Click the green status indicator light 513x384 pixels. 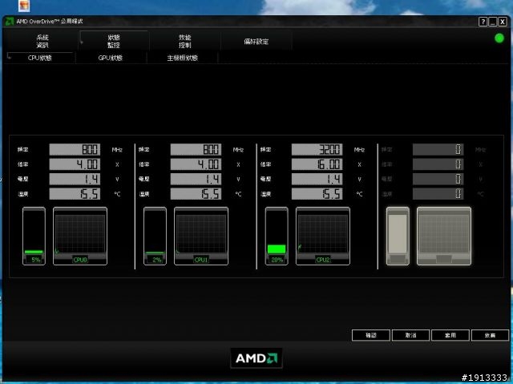(499, 38)
